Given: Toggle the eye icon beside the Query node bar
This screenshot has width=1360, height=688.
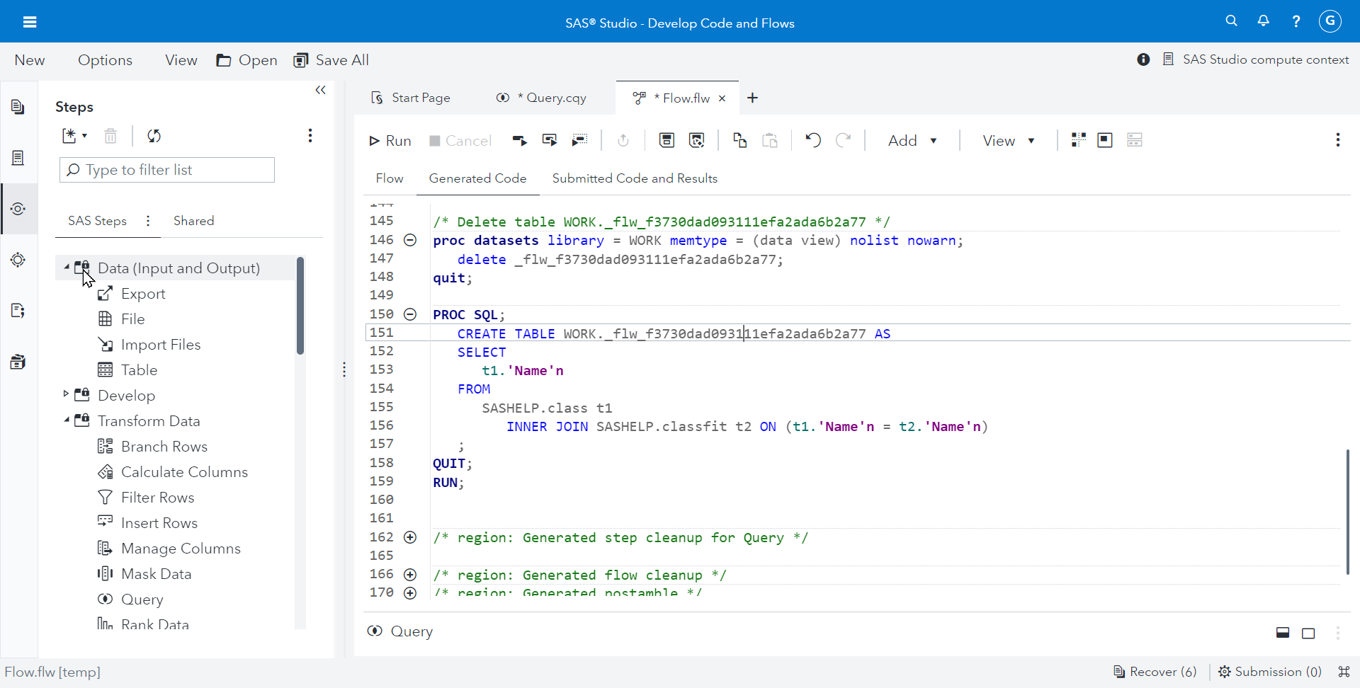Looking at the screenshot, I should [375, 631].
